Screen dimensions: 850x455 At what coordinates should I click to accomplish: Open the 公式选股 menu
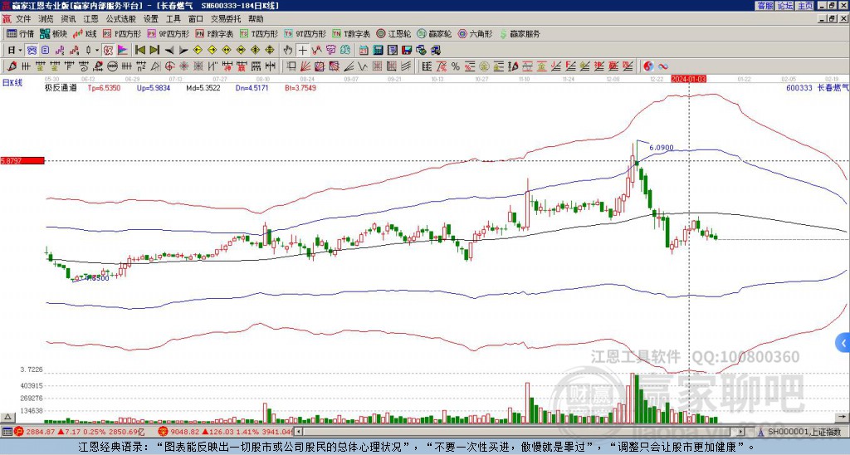pos(122,18)
